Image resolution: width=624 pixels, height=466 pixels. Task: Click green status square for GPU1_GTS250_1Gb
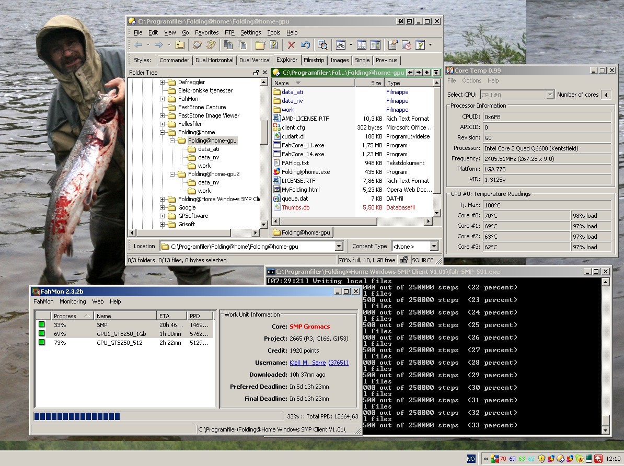42,333
